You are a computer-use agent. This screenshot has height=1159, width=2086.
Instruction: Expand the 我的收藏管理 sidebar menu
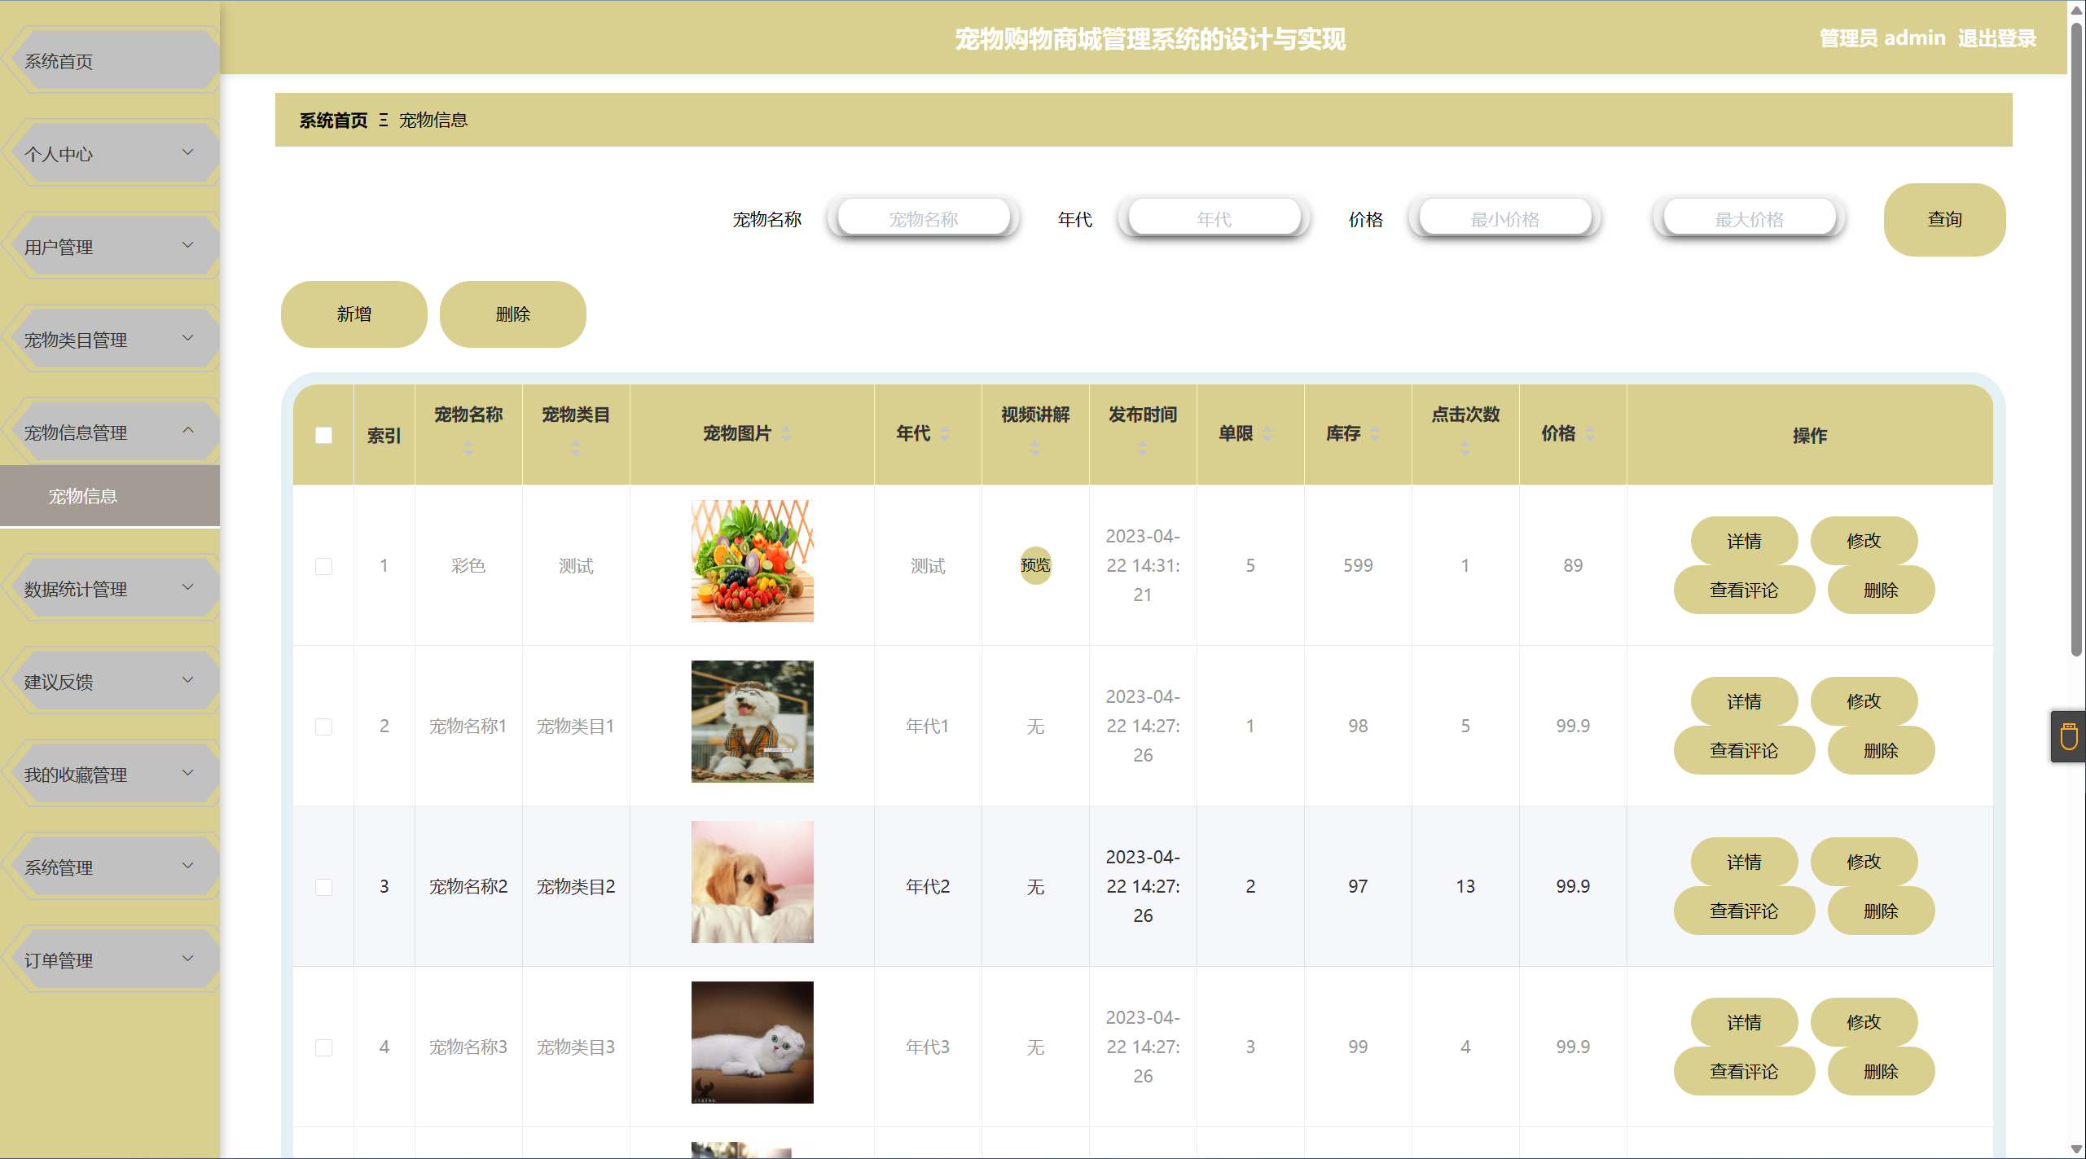112,774
